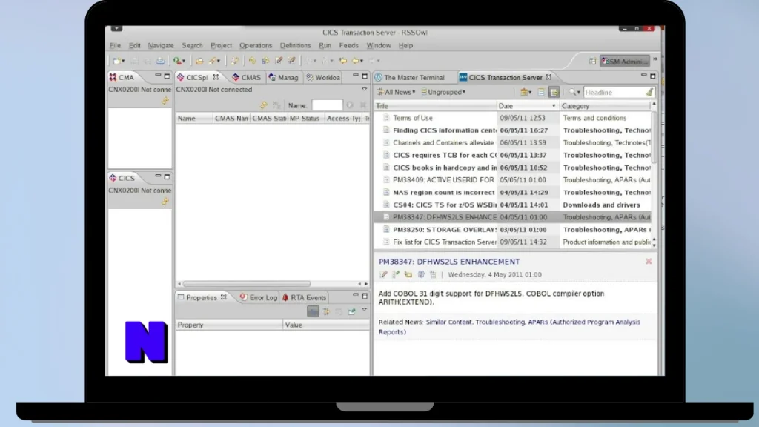Maximize the Properties view panel
The image size is (759, 427).
click(x=365, y=296)
